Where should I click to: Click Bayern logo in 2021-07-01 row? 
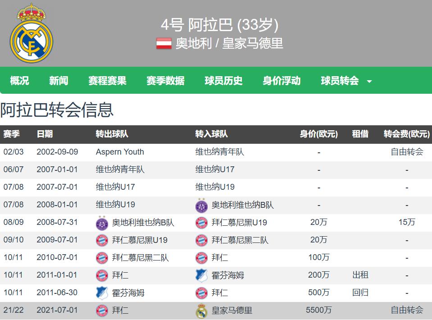102,311
